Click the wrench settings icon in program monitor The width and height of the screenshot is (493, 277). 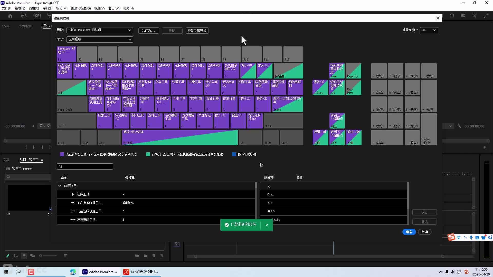click(459, 126)
